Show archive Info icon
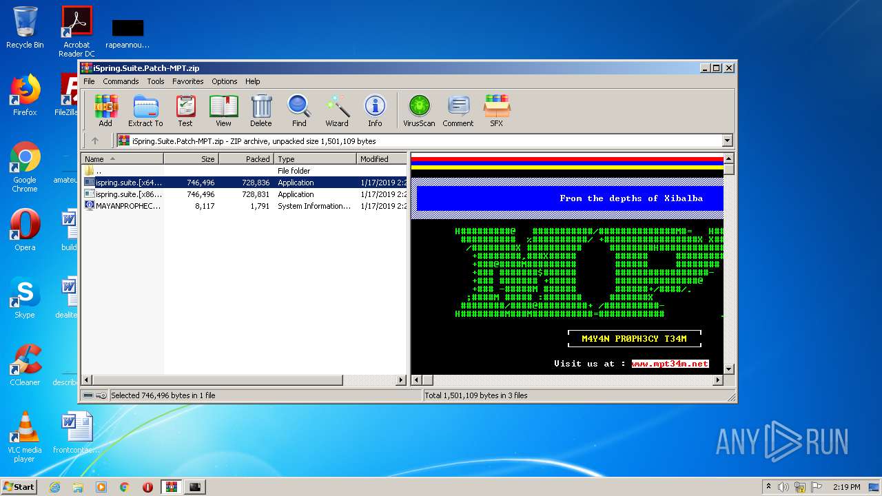The image size is (882, 496). tap(375, 111)
